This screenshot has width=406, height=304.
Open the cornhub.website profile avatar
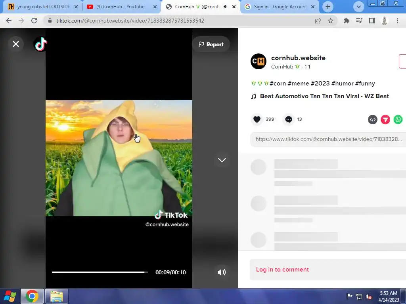click(259, 61)
